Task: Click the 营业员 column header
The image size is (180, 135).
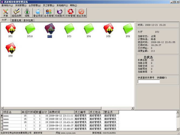Action: [x=111, y=112]
